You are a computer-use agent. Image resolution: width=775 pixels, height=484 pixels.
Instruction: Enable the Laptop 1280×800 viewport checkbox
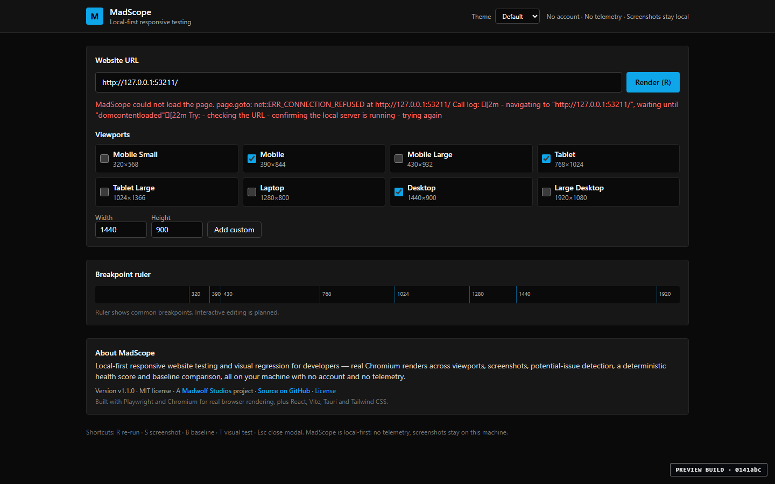click(x=252, y=192)
